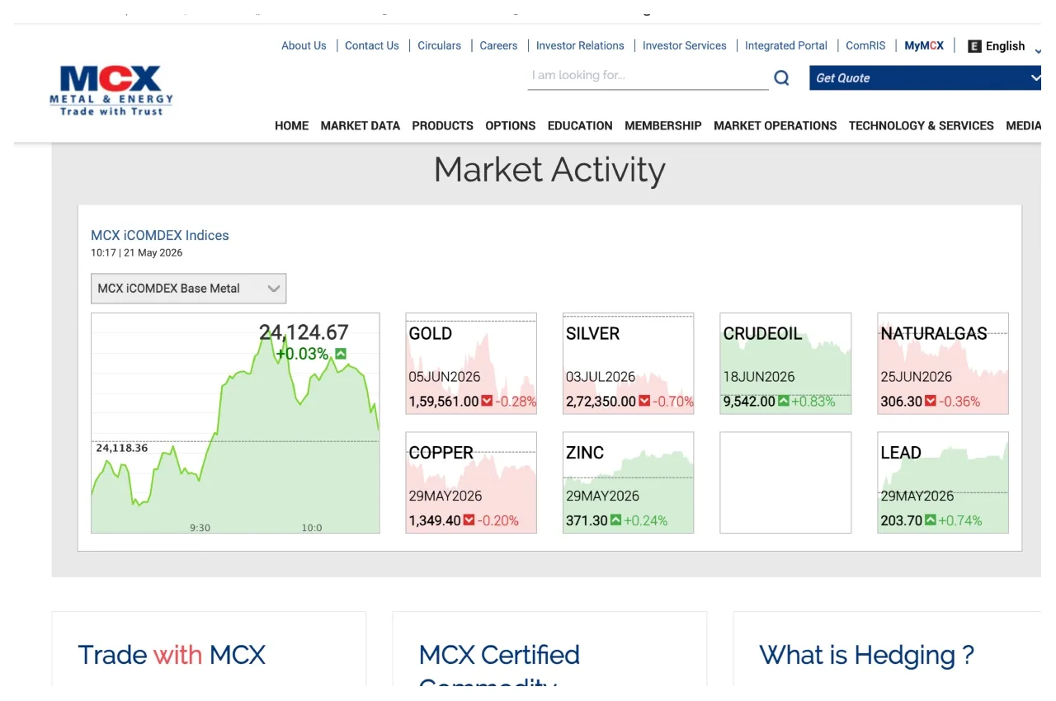Click the green up arrow beside ZINC price
Screen dimensions: 1056x701
[x=615, y=520]
